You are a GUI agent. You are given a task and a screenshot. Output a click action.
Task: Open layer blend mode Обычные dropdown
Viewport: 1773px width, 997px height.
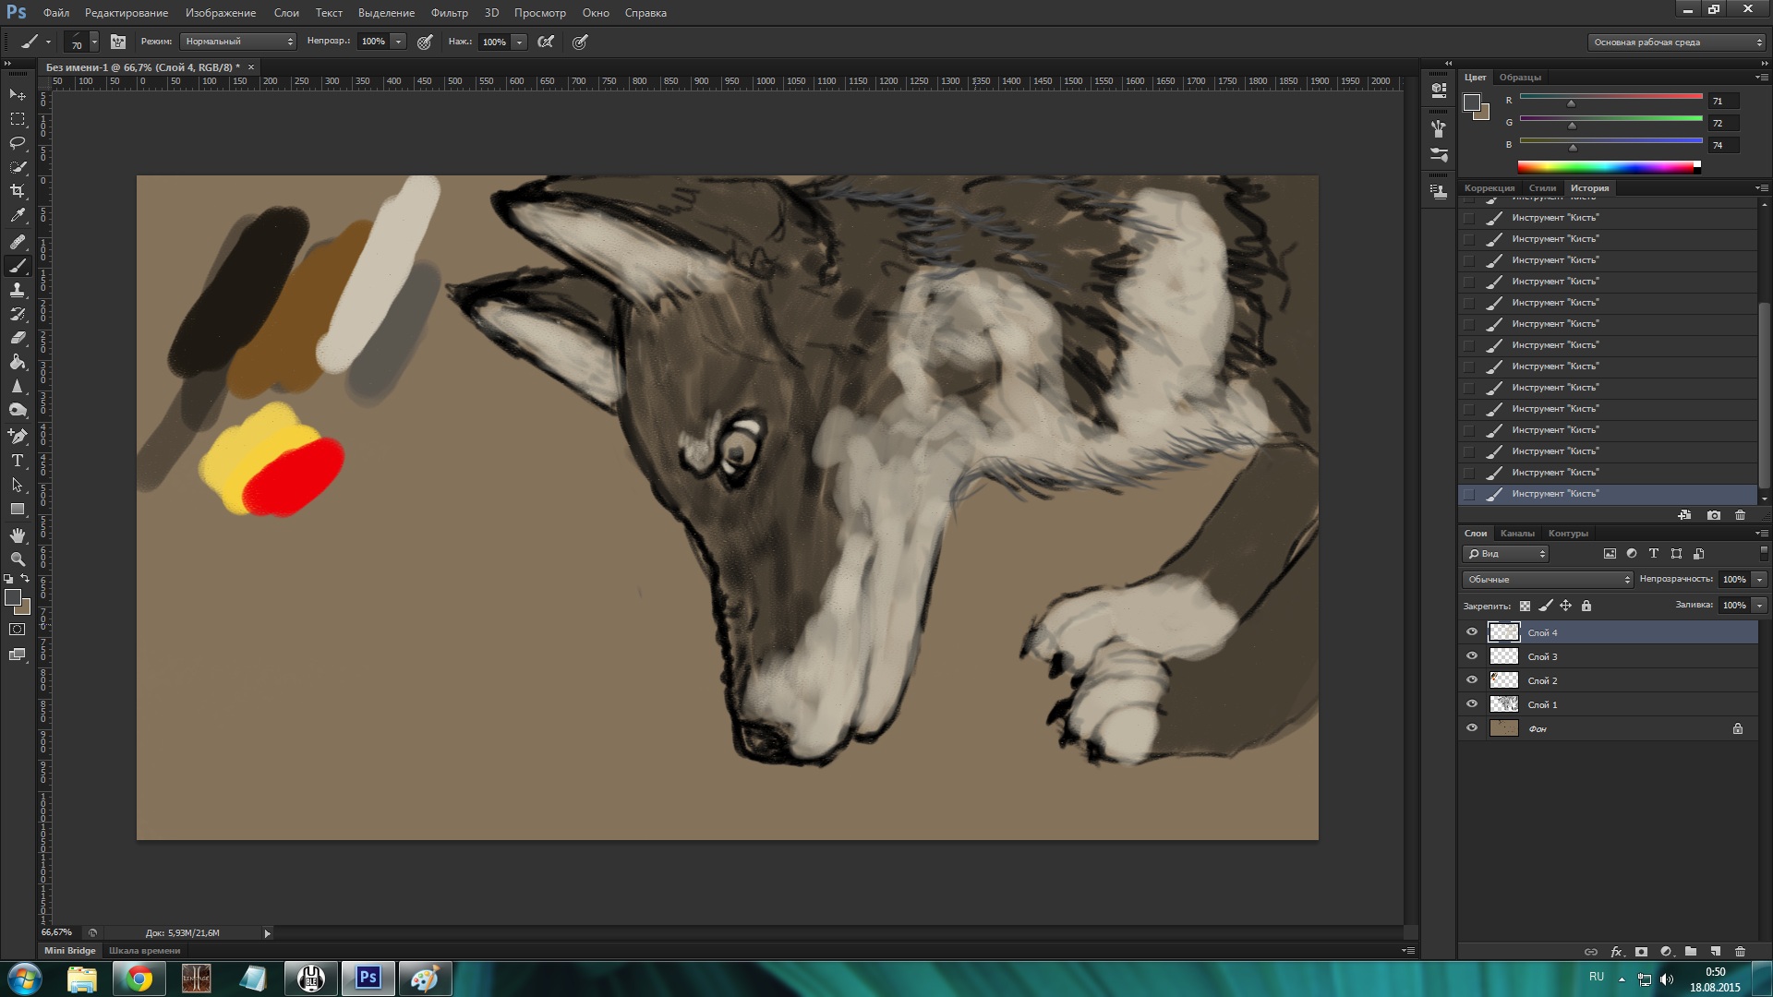(x=1548, y=580)
